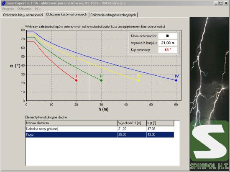Click the GromExpert lightning icon in title bar
The height and width of the screenshot is (172, 230).
[x=3, y=3]
